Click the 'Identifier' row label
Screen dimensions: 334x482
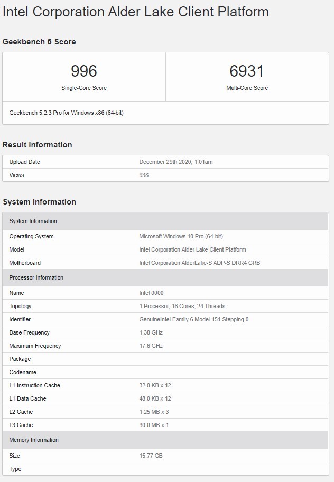20,319
